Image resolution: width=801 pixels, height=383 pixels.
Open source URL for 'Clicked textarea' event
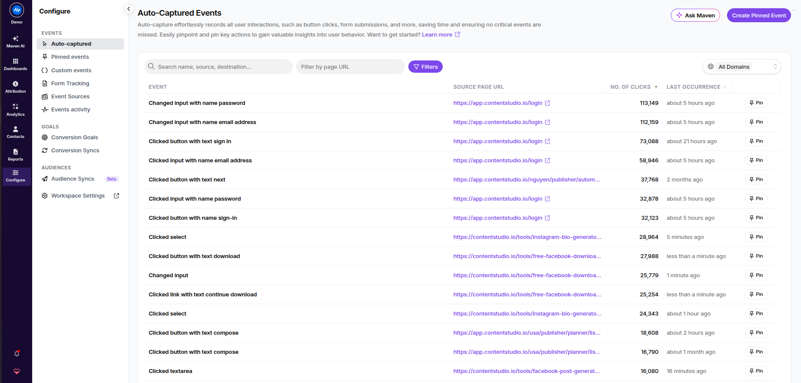coord(526,371)
